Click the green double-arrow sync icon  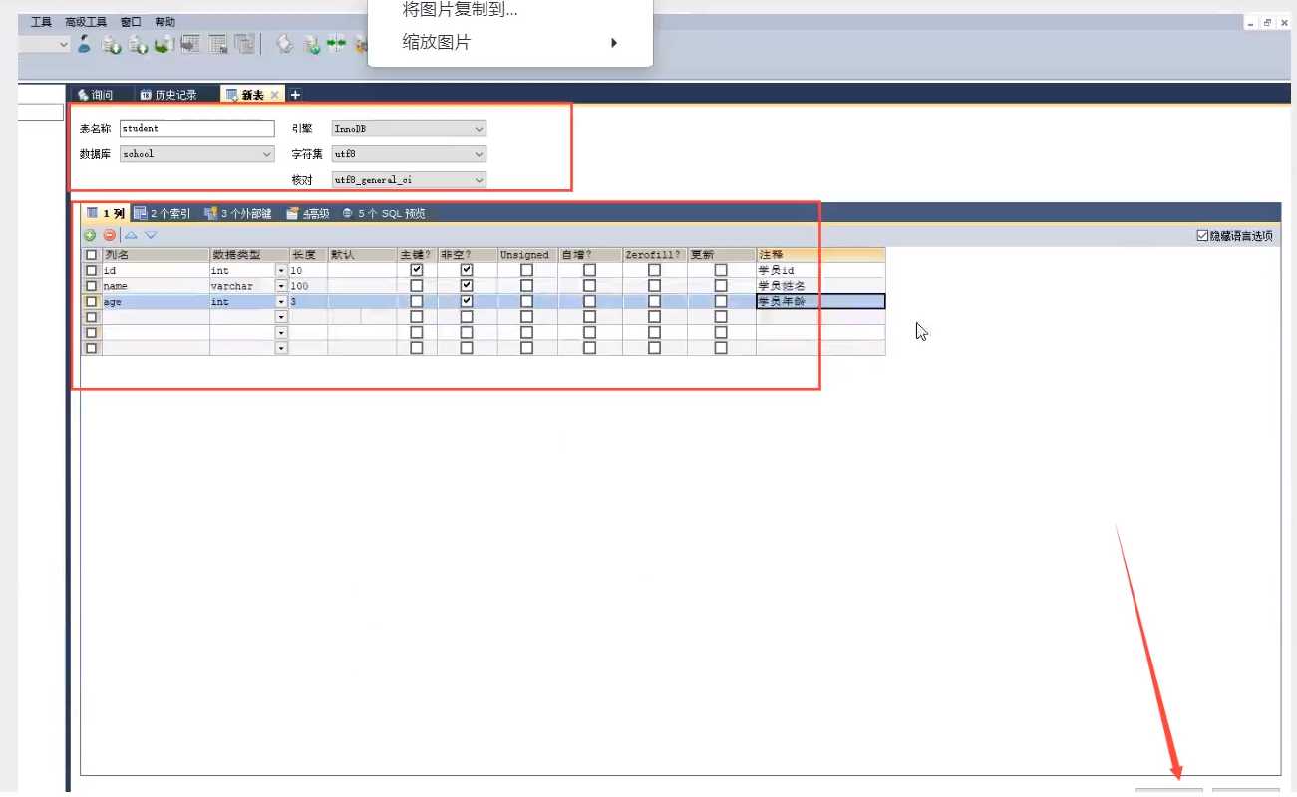(x=337, y=44)
